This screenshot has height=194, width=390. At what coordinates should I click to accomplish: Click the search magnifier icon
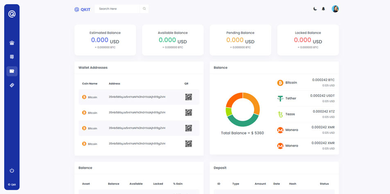[x=144, y=9]
